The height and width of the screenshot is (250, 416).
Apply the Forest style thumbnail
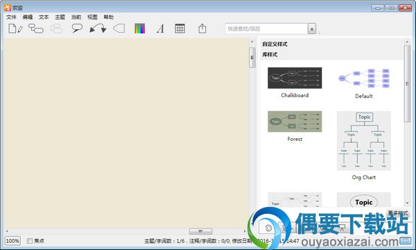pyautogui.click(x=295, y=122)
